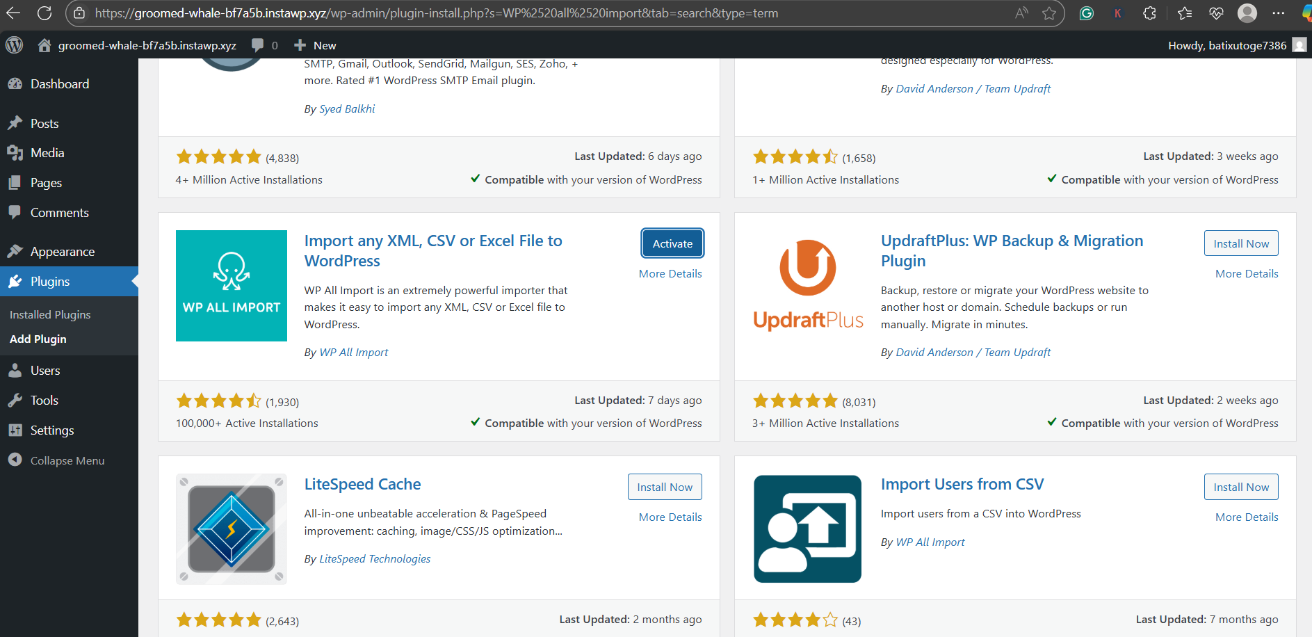Activate the WP All Import plugin

coord(672,243)
